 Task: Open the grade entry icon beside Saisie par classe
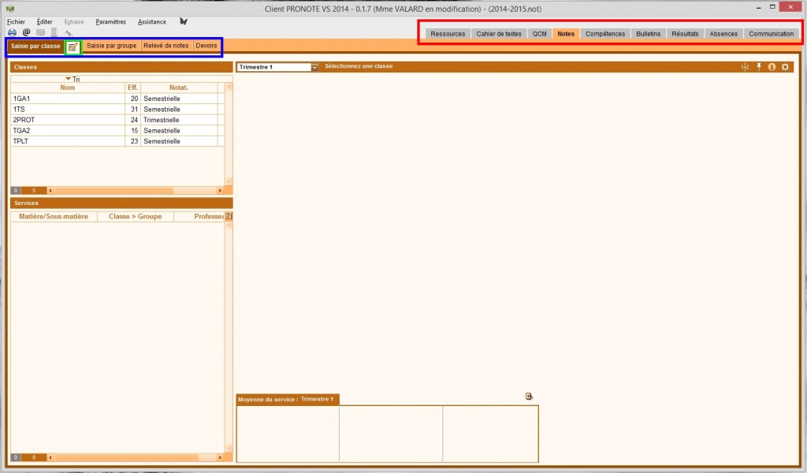[73, 47]
